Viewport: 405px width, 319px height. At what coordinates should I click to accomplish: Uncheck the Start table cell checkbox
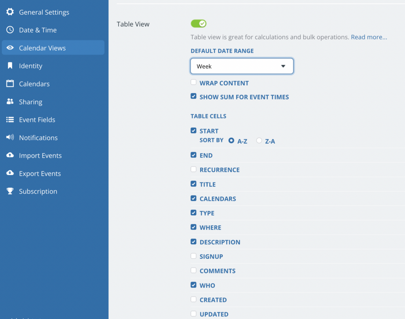pyautogui.click(x=193, y=130)
